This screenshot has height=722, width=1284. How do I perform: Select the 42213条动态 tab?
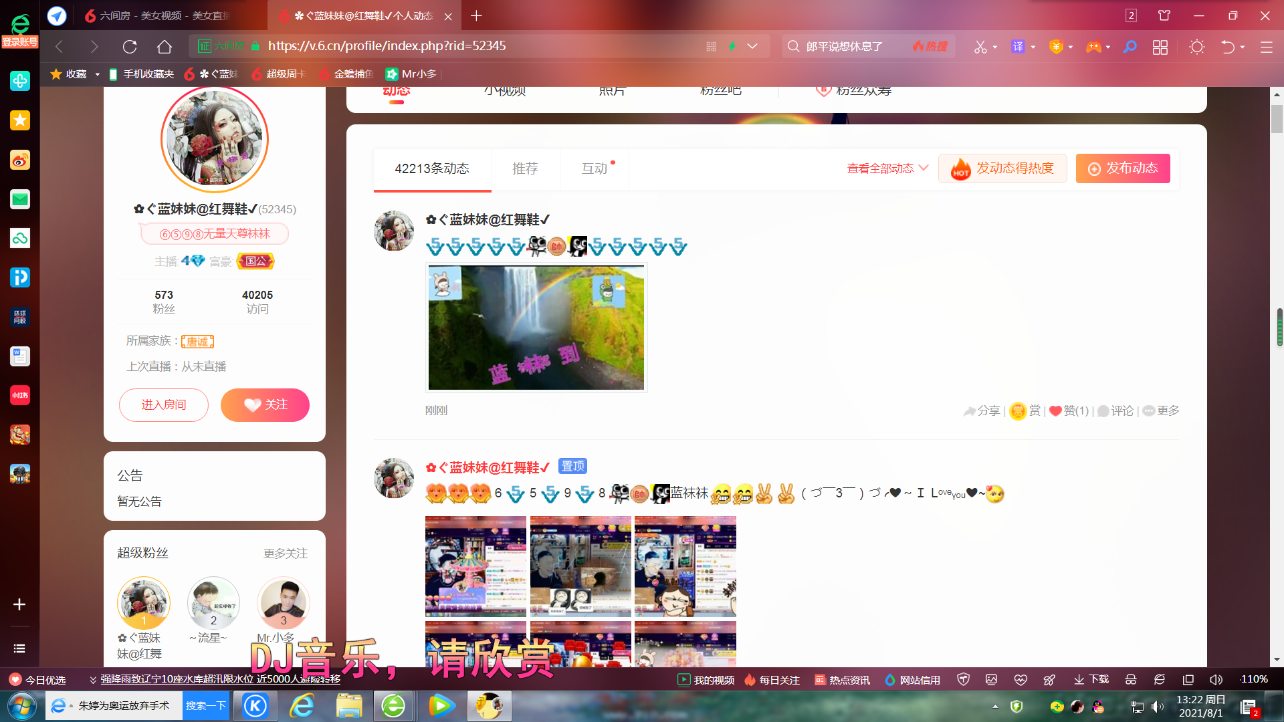click(x=432, y=168)
